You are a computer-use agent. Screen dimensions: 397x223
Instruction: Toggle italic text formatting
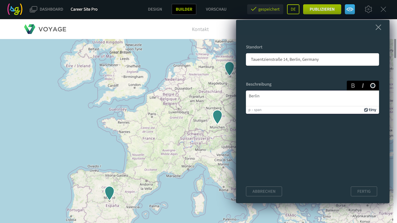tap(363, 86)
